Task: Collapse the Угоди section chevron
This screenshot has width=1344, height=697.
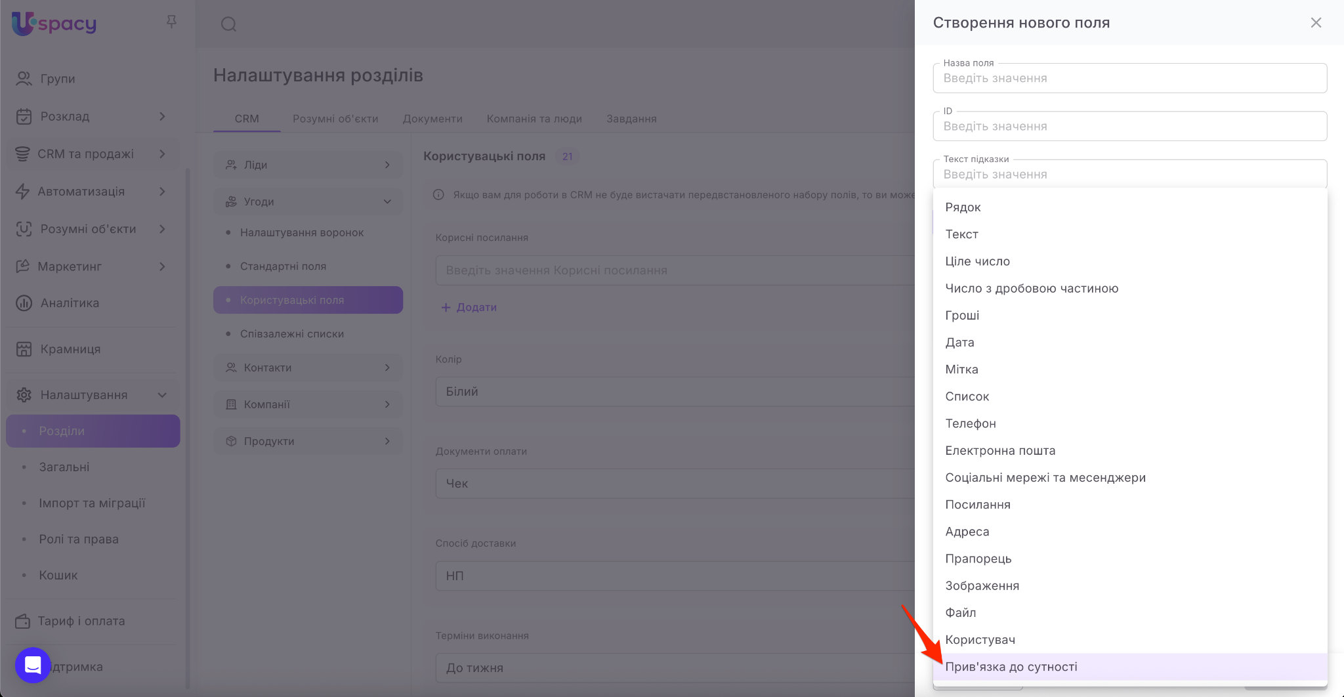Action: (387, 201)
